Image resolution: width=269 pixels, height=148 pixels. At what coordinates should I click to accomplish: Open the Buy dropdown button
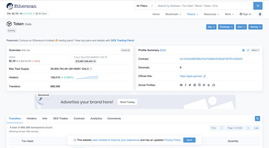pos(211,27)
